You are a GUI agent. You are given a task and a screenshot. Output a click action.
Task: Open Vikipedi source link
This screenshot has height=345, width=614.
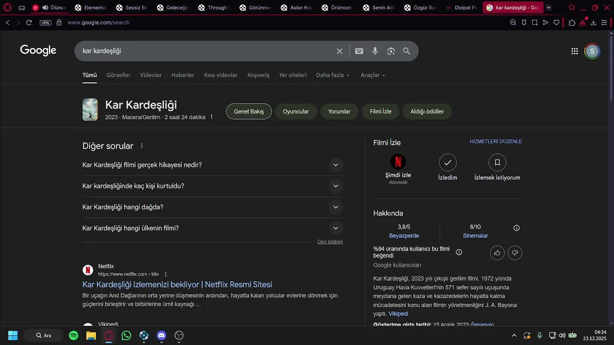398,314
